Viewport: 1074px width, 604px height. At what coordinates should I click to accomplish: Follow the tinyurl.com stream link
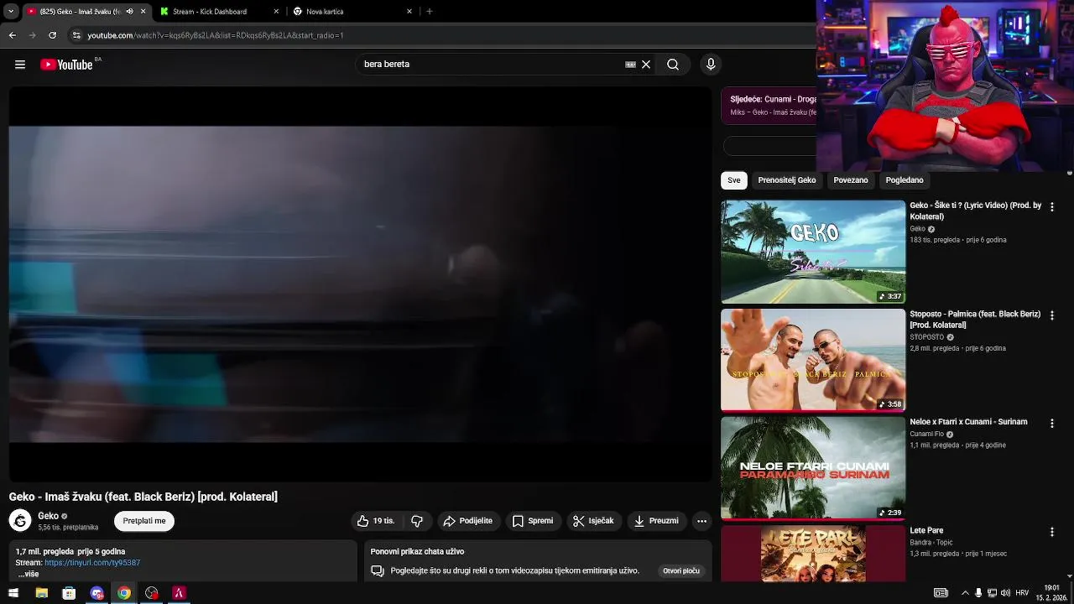92,563
